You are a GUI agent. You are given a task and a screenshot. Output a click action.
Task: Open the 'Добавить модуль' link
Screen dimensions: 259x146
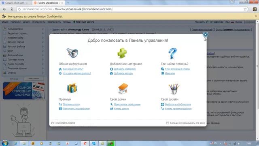[x=123, y=73]
